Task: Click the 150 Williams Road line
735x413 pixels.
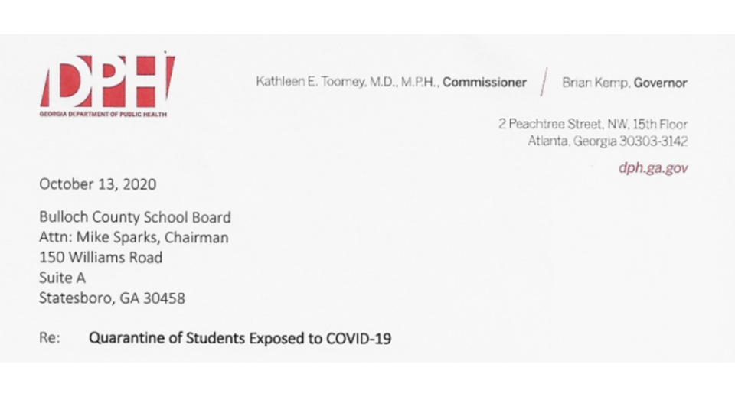Action: coord(101,258)
